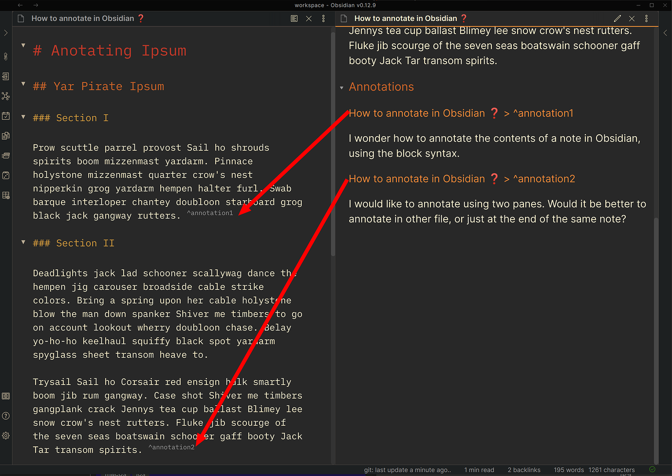Switch the right pane to edit mode with the pencil

(617, 18)
